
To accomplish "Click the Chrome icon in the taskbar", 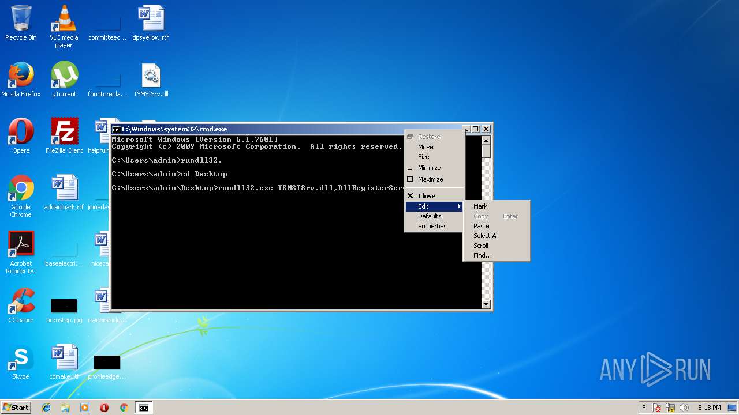I will 124,408.
